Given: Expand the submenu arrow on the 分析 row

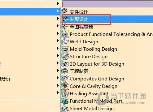Looking at the screenshot, I should point(58,78).
